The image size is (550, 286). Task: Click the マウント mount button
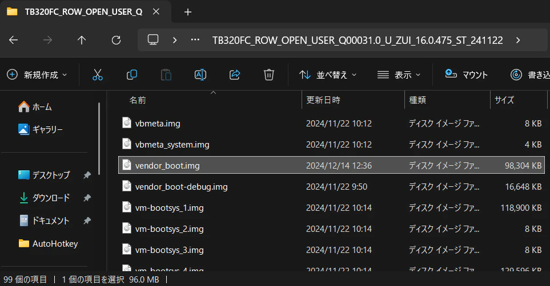(x=466, y=75)
